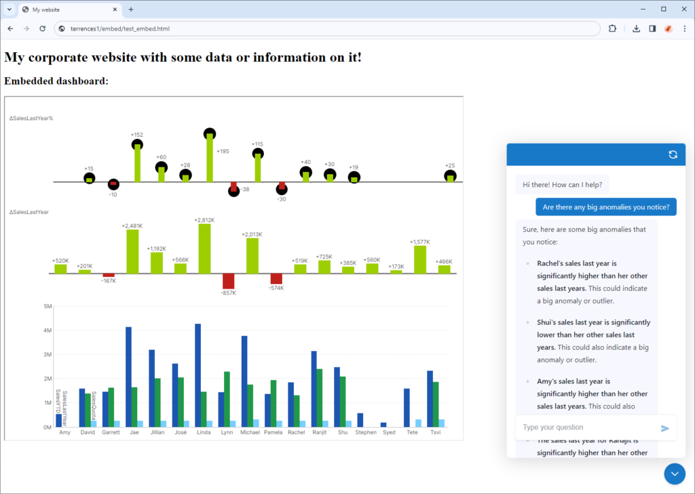Open the browser downloads icon
Screen dimensions: 695x494
[x=636, y=28]
